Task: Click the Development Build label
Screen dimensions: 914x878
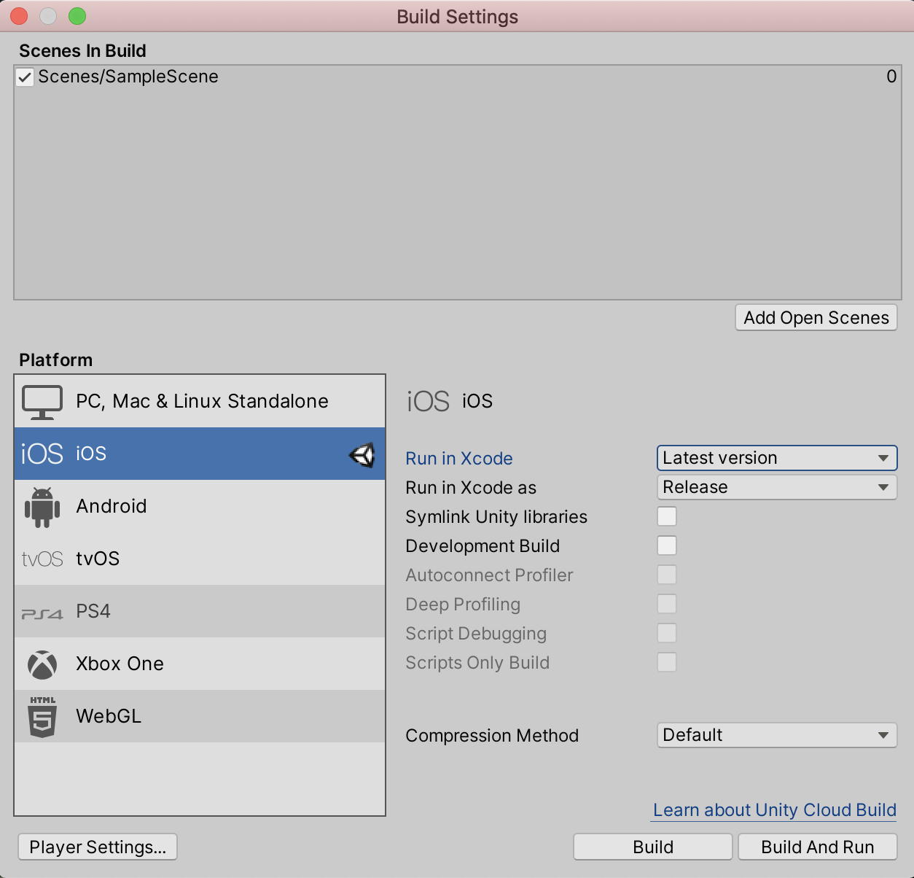Action: 483,546
